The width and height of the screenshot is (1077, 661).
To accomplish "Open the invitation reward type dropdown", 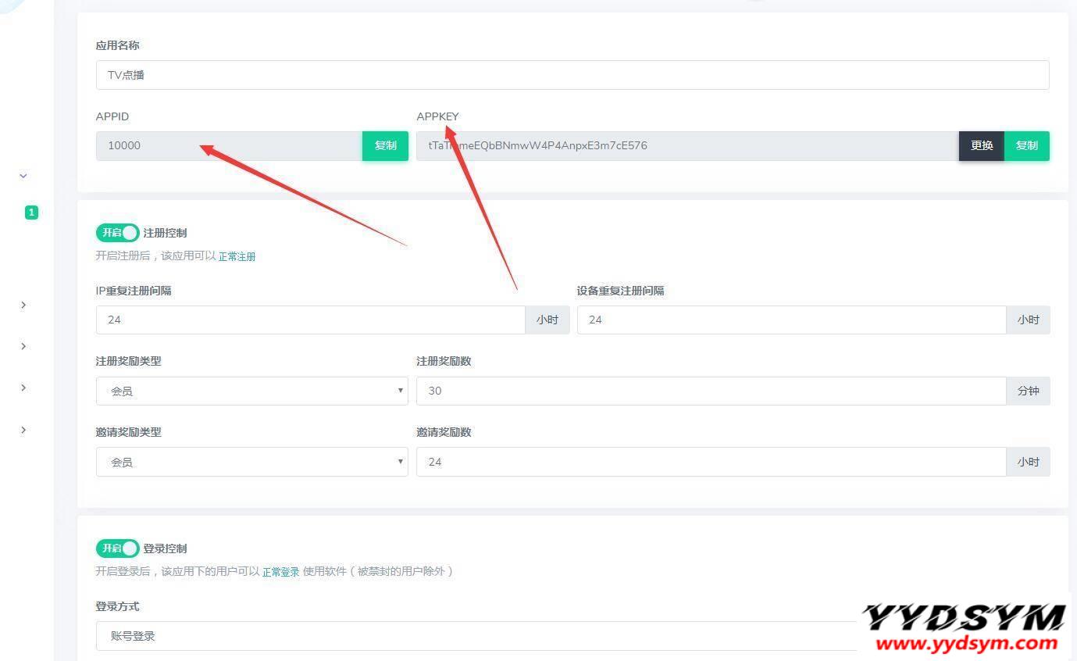I will (x=251, y=462).
